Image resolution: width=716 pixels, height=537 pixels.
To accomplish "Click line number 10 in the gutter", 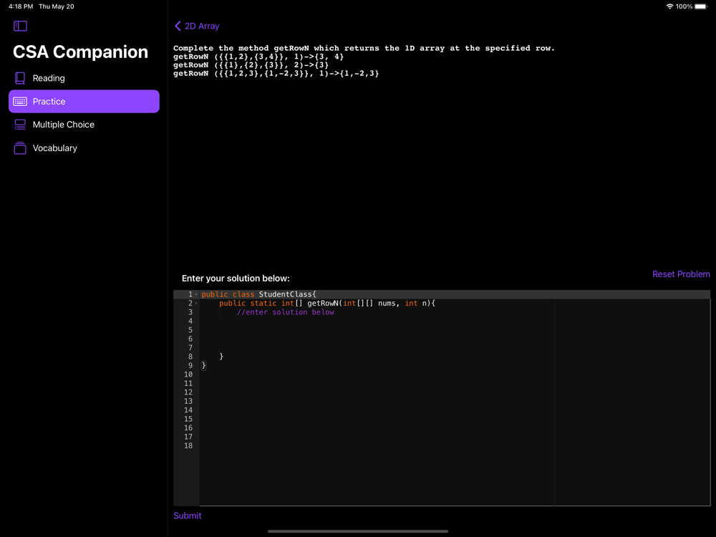I will tap(188, 374).
